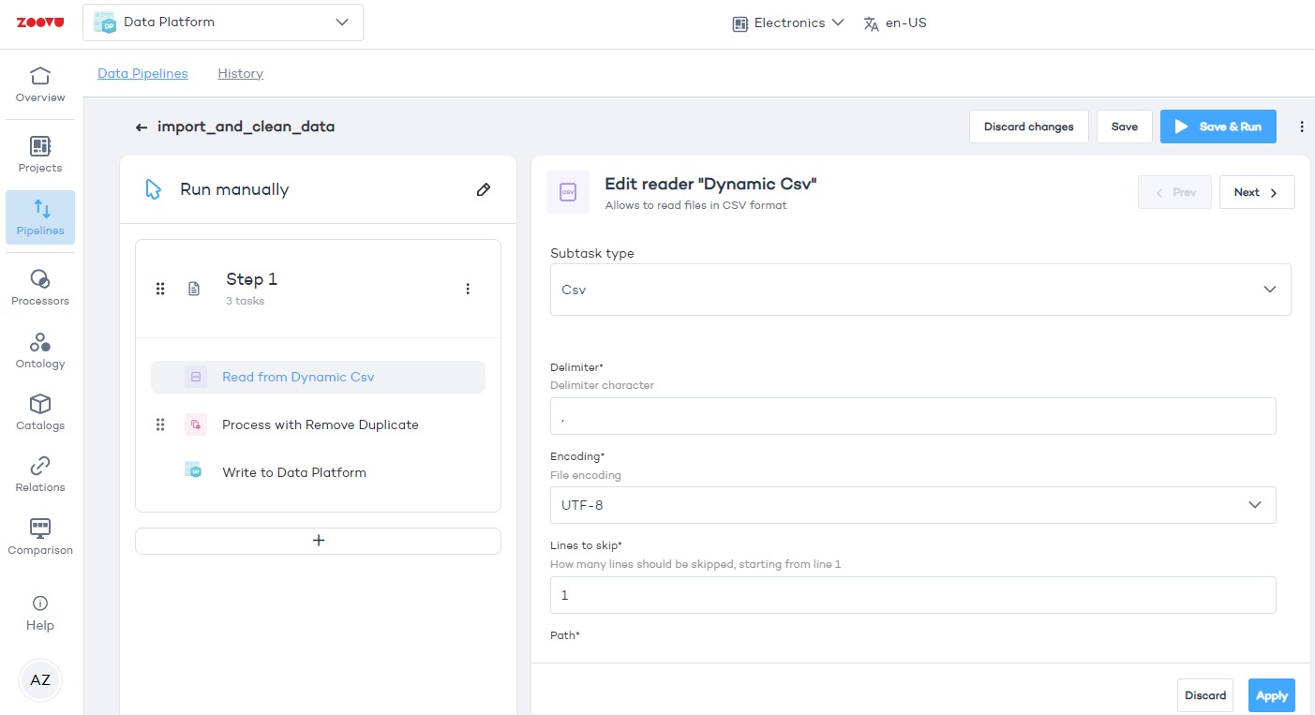Go to the Next task
This screenshot has width=1315, height=715.
(1257, 192)
